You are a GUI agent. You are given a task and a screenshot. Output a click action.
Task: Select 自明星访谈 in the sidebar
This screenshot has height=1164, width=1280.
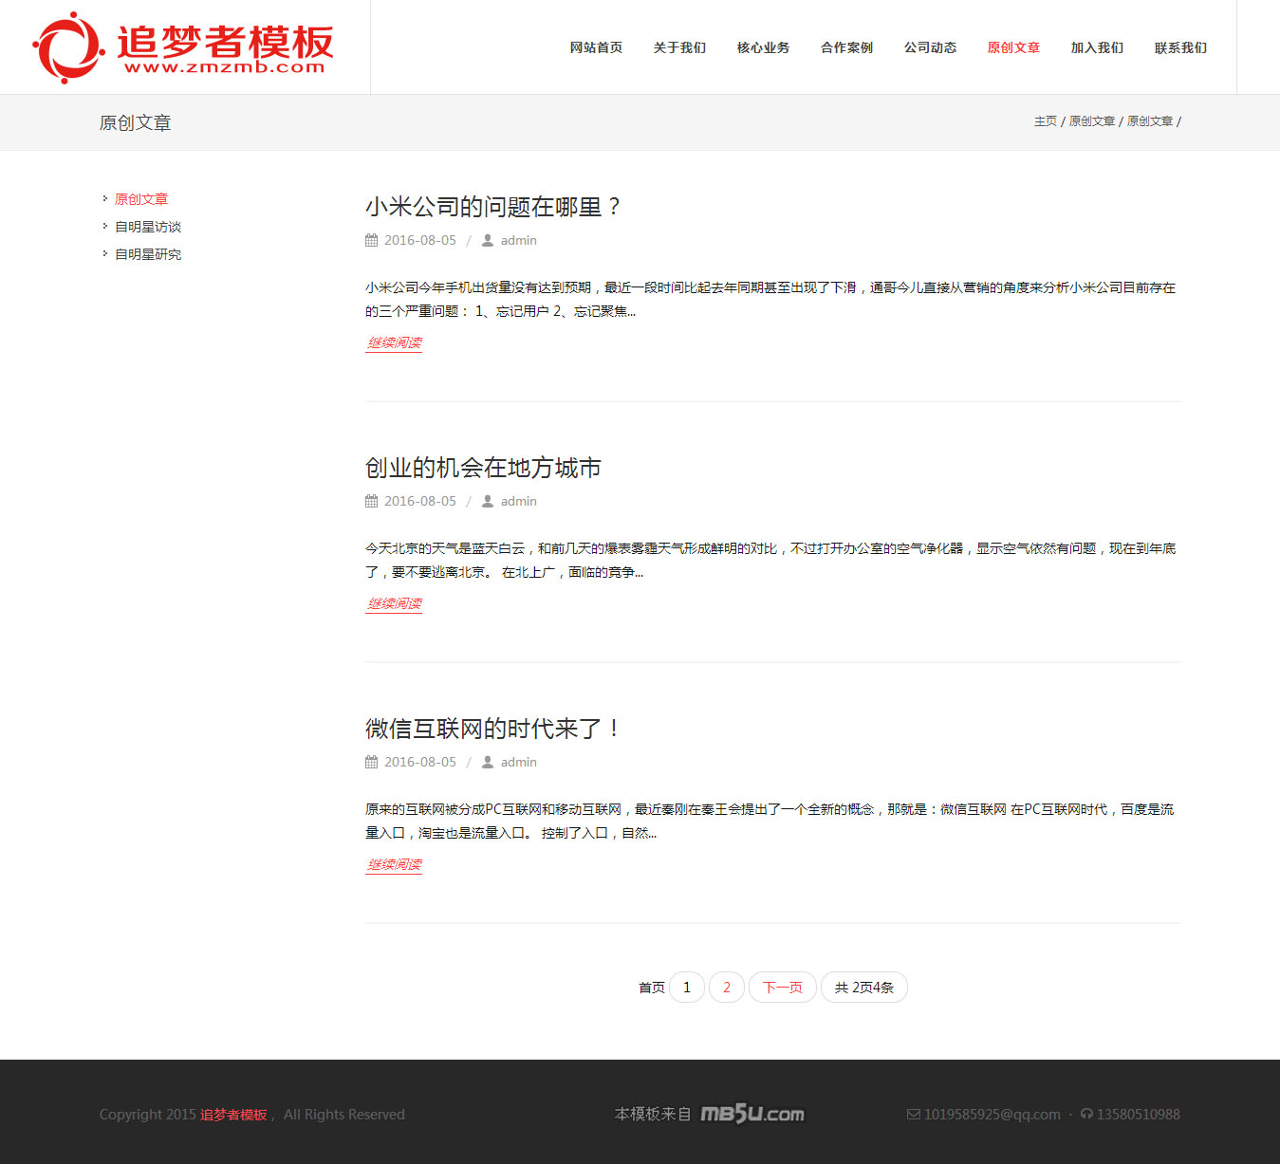click(x=148, y=227)
